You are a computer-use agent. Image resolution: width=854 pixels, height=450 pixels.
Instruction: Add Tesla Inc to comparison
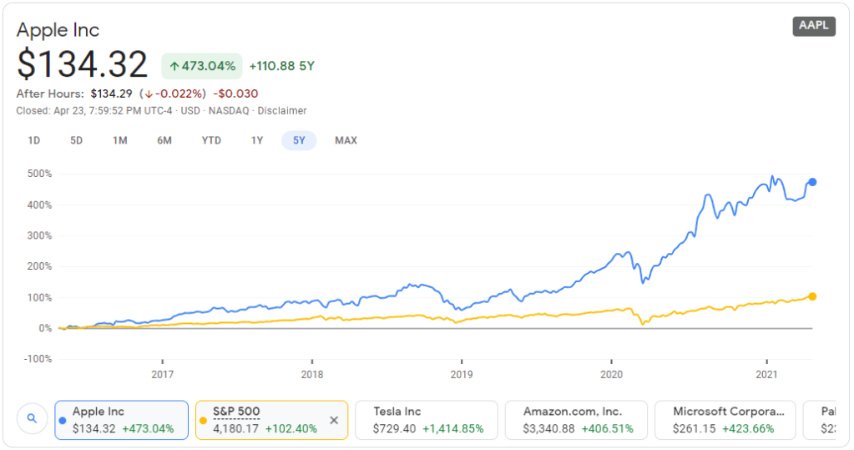coord(427,420)
